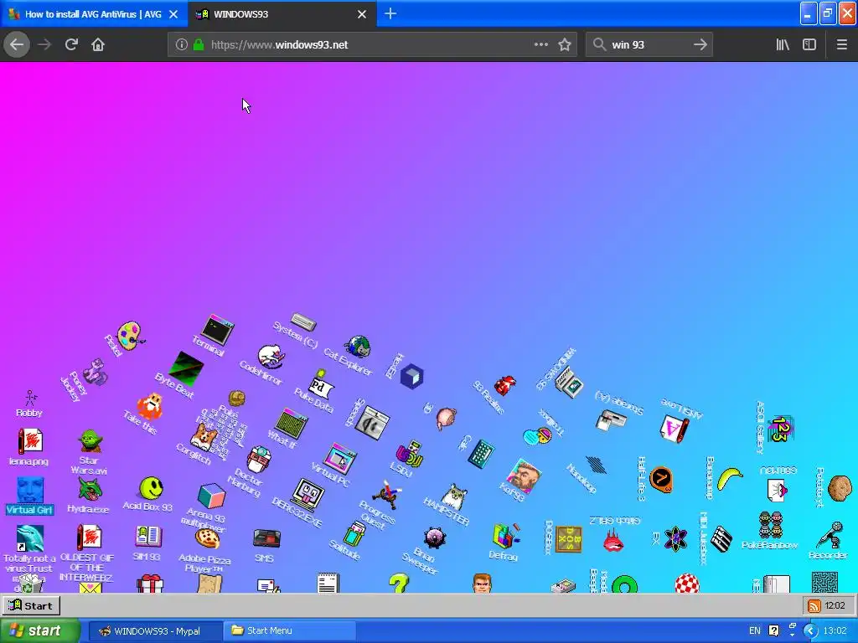The height and width of the screenshot is (643, 858).
Task: Open Adobe Pizza Player icon
Action: click(x=208, y=538)
